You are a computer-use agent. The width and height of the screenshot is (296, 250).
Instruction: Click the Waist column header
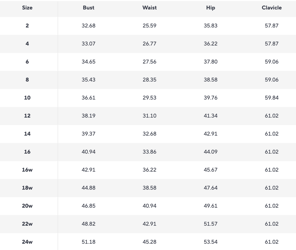click(149, 8)
